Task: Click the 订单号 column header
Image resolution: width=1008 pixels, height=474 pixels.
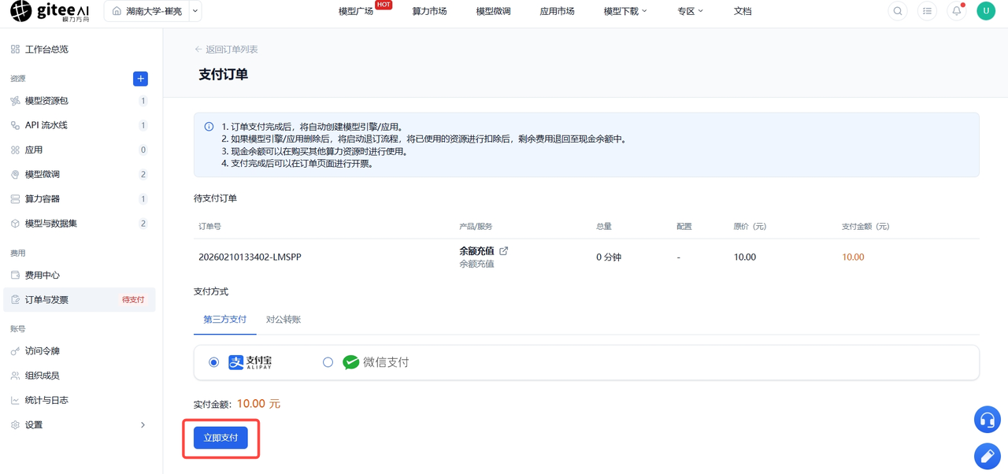Action: coord(209,227)
